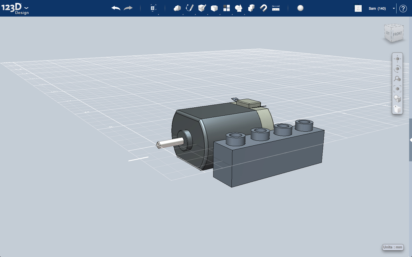The height and width of the screenshot is (257, 412).
Task: Open the Material sphere picker
Action: point(300,8)
